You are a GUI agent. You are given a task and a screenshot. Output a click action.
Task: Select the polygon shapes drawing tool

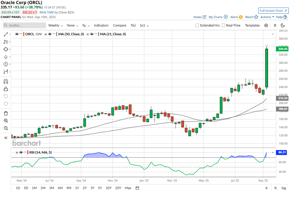pyautogui.click(x=6, y=49)
